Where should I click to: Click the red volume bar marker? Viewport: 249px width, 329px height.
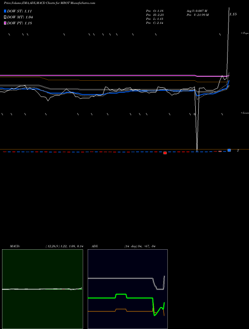[165, 153]
